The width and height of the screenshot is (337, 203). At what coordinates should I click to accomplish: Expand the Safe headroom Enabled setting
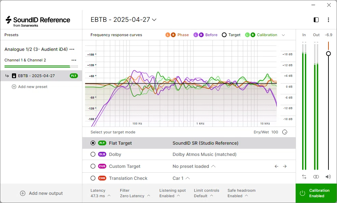click(241, 193)
